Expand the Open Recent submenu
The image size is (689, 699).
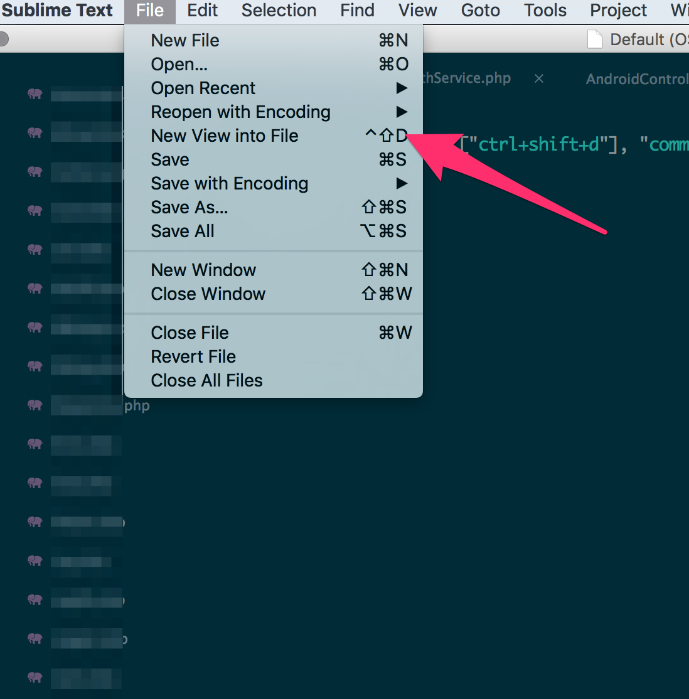pos(274,88)
